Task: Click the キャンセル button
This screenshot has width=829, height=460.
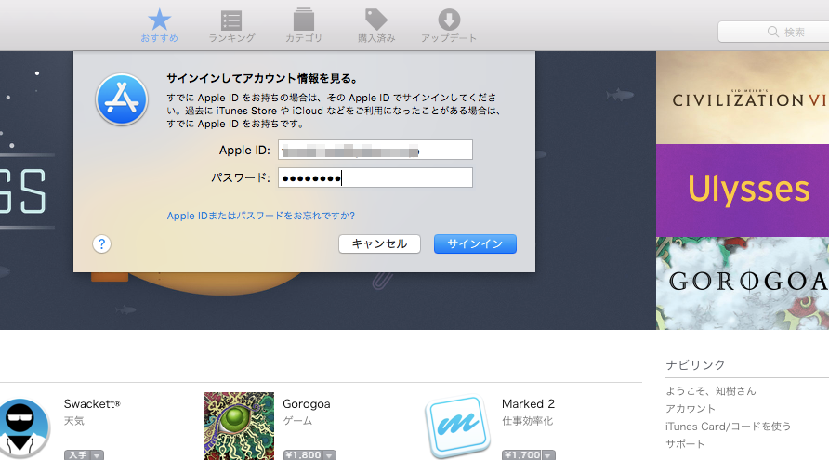Action: tap(379, 243)
